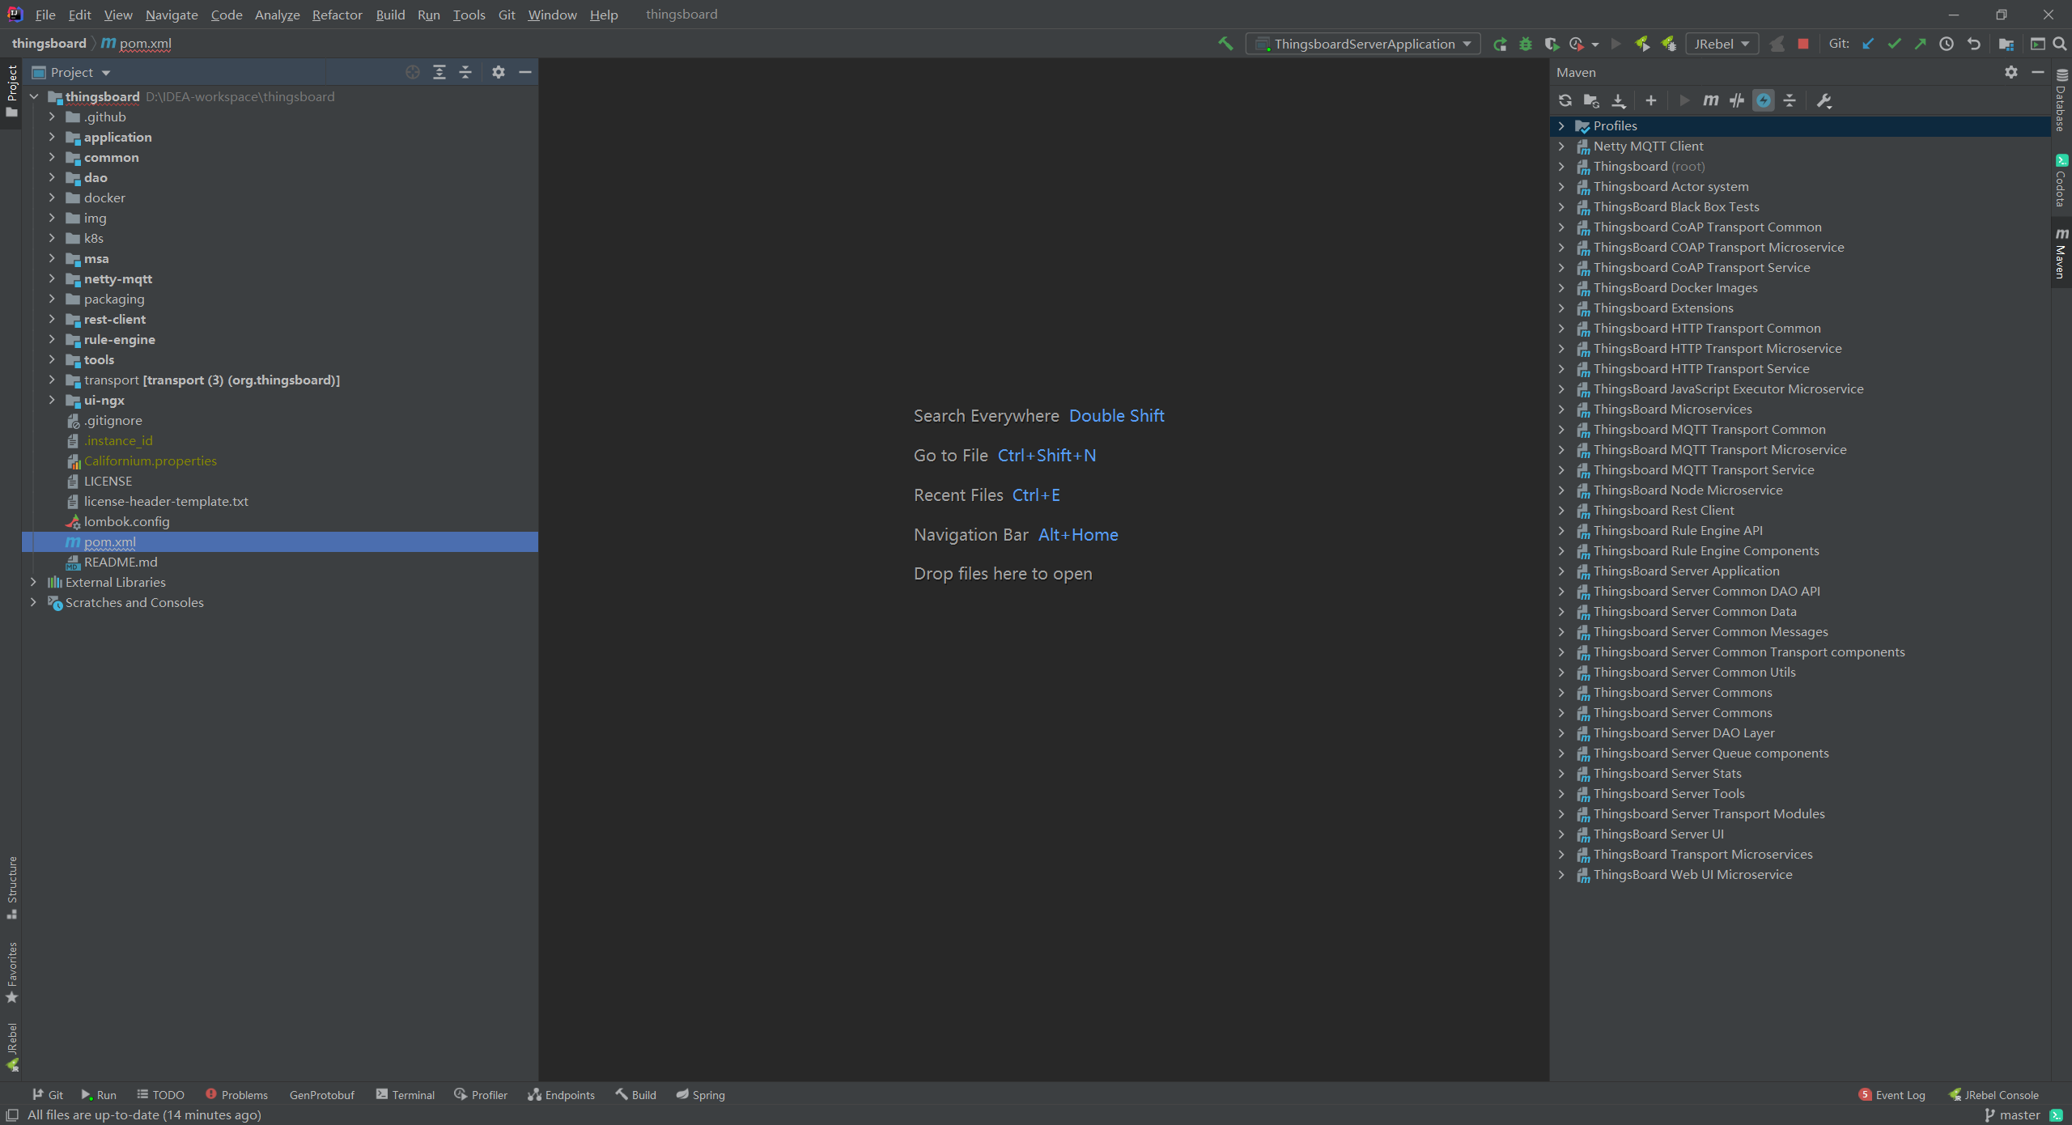Viewport: 2072px width, 1125px height.
Task: Open the Terminal tool window
Action: (413, 1094)
